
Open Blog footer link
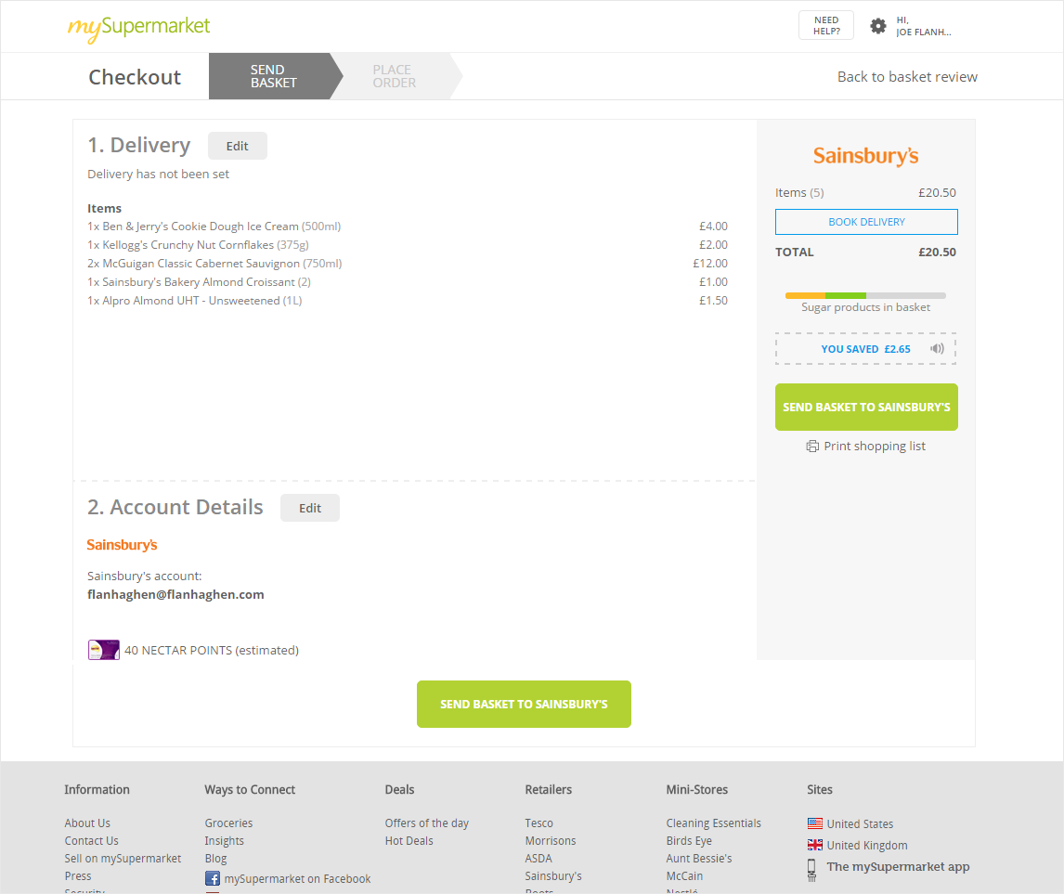(x=215, y=859)
